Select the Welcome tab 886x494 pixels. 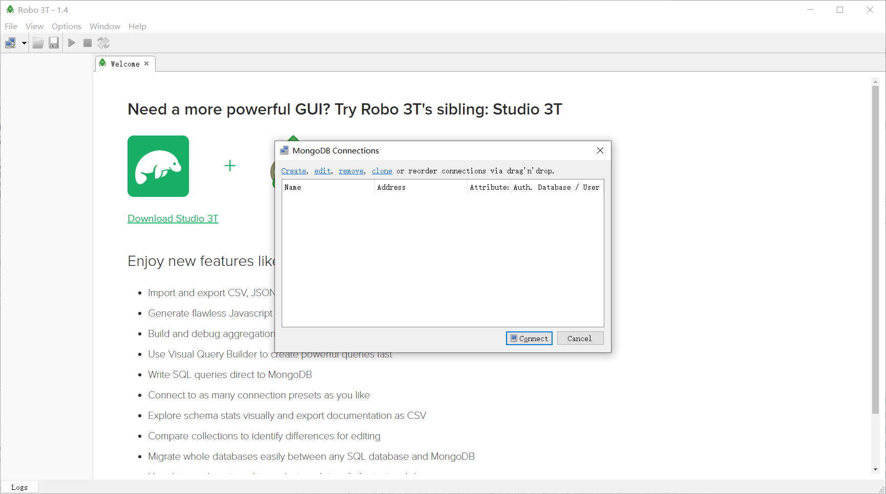124,63
